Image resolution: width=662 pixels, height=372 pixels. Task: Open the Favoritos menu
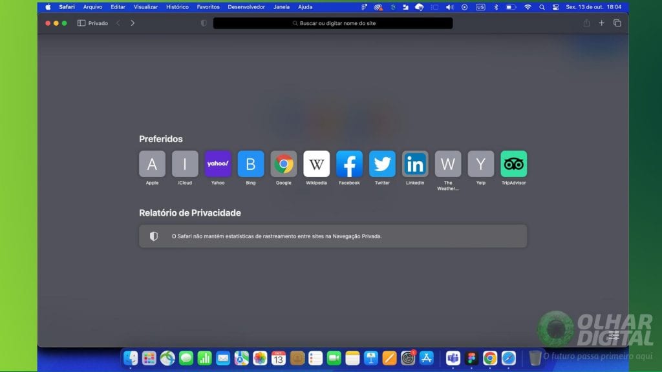(x=208, y=6)
